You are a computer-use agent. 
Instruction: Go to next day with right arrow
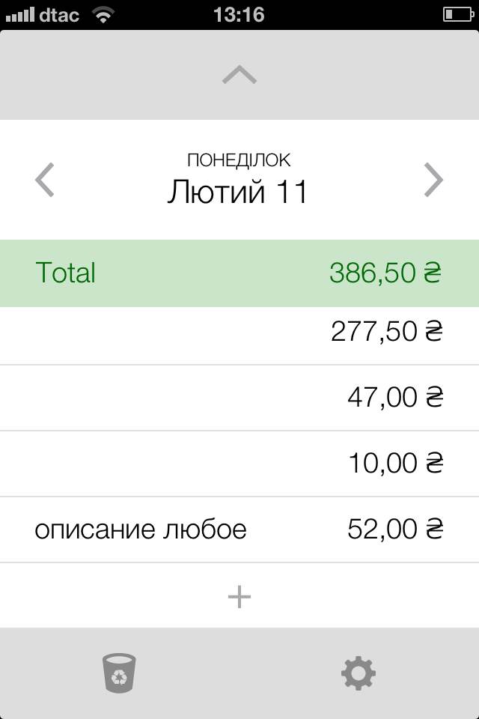click(x=433, y=180)
